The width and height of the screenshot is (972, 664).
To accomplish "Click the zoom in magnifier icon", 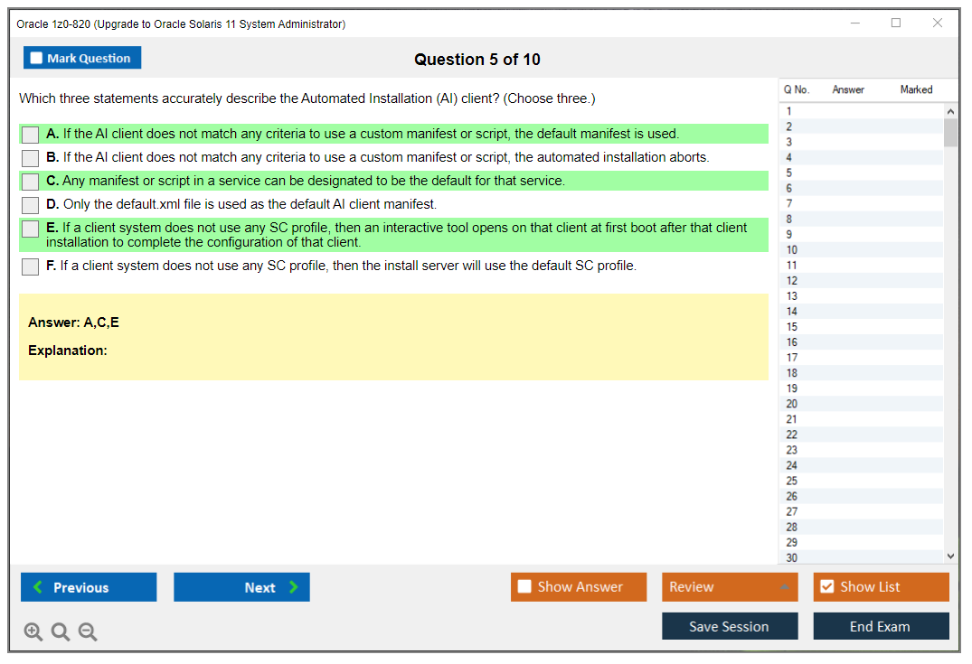I will pyautogui.click(x=33, y=631).
